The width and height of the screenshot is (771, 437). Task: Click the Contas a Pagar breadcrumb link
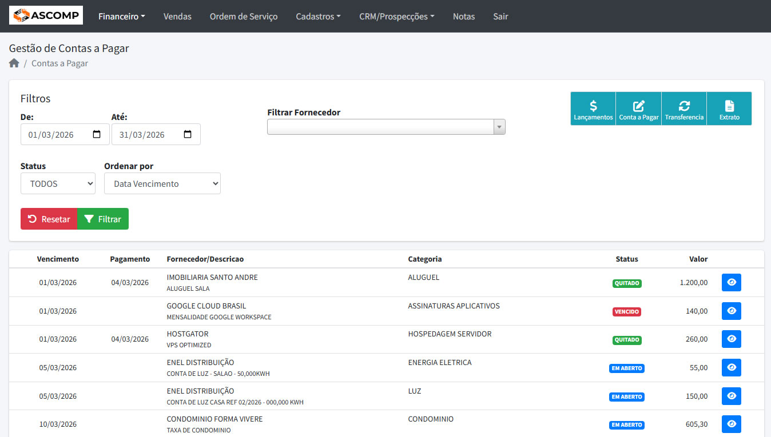tap(59, 63)
